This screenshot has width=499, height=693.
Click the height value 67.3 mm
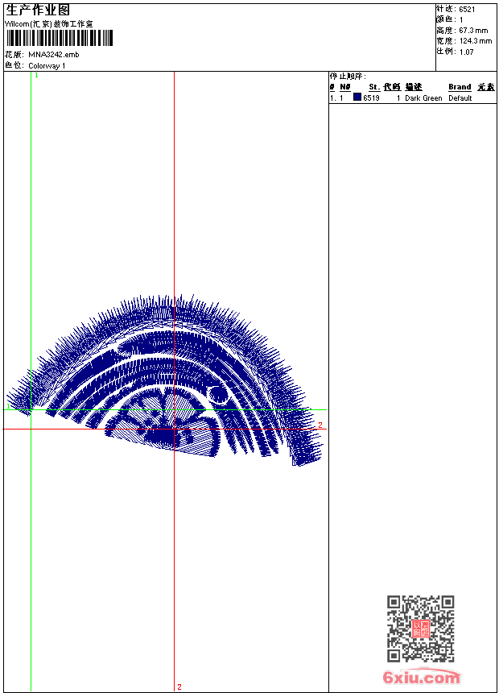coord(473,31)
